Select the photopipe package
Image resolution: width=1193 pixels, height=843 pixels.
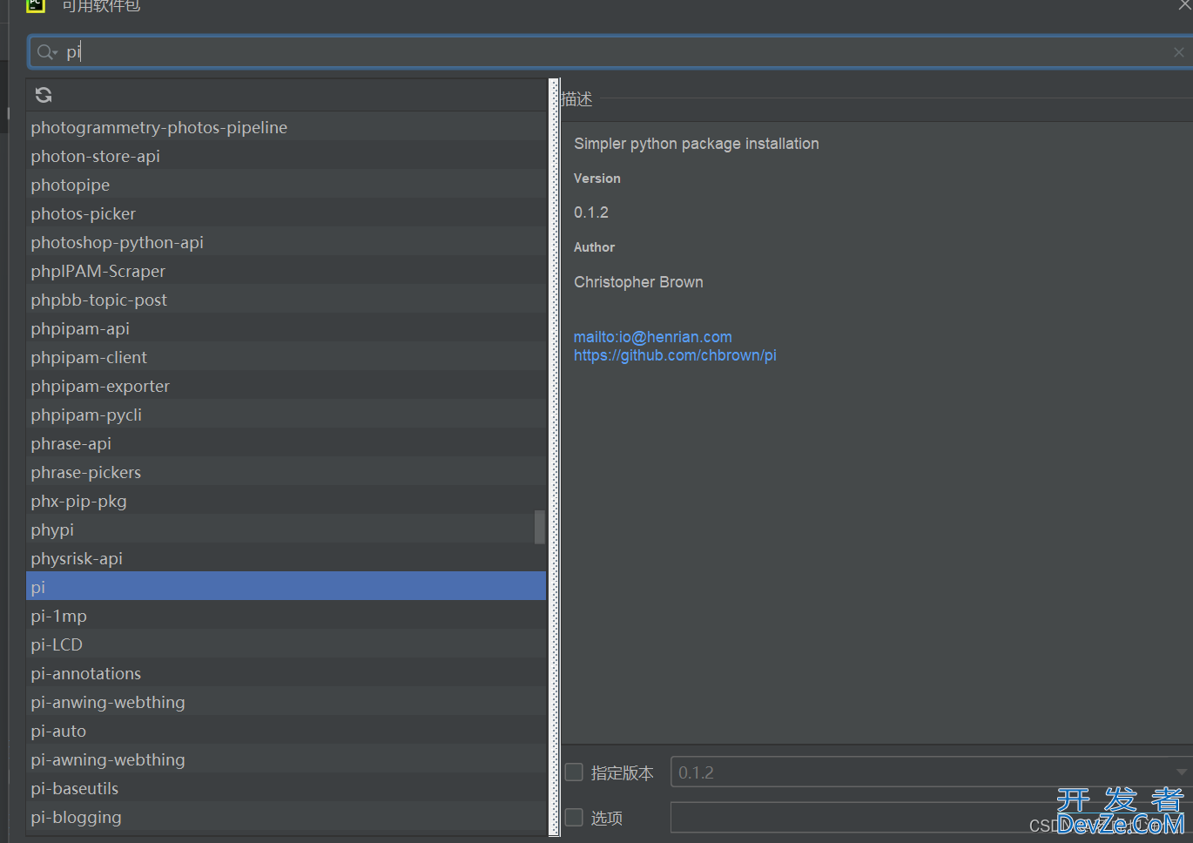click(286, 185)
